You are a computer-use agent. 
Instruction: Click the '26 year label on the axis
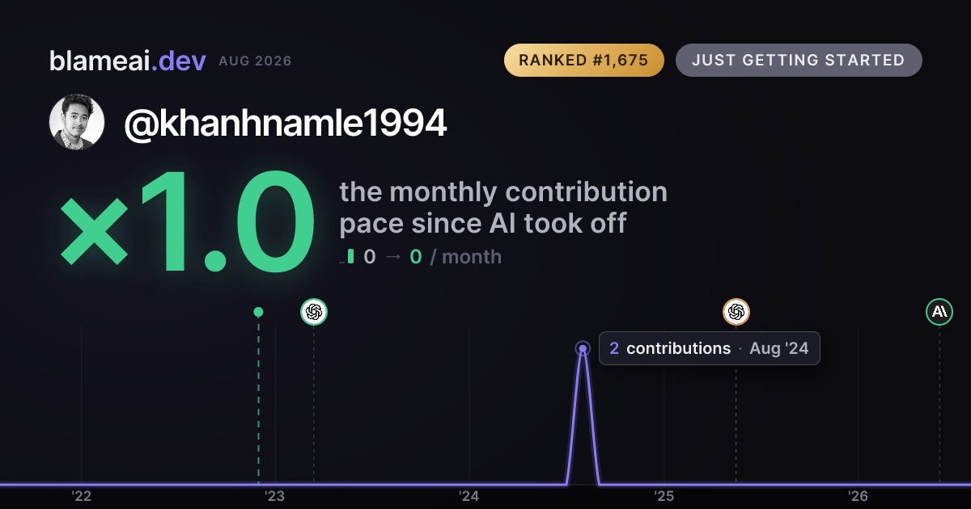tap(859, 496)
